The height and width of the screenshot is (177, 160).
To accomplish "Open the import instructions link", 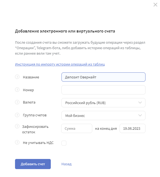I will coord(60,64).
